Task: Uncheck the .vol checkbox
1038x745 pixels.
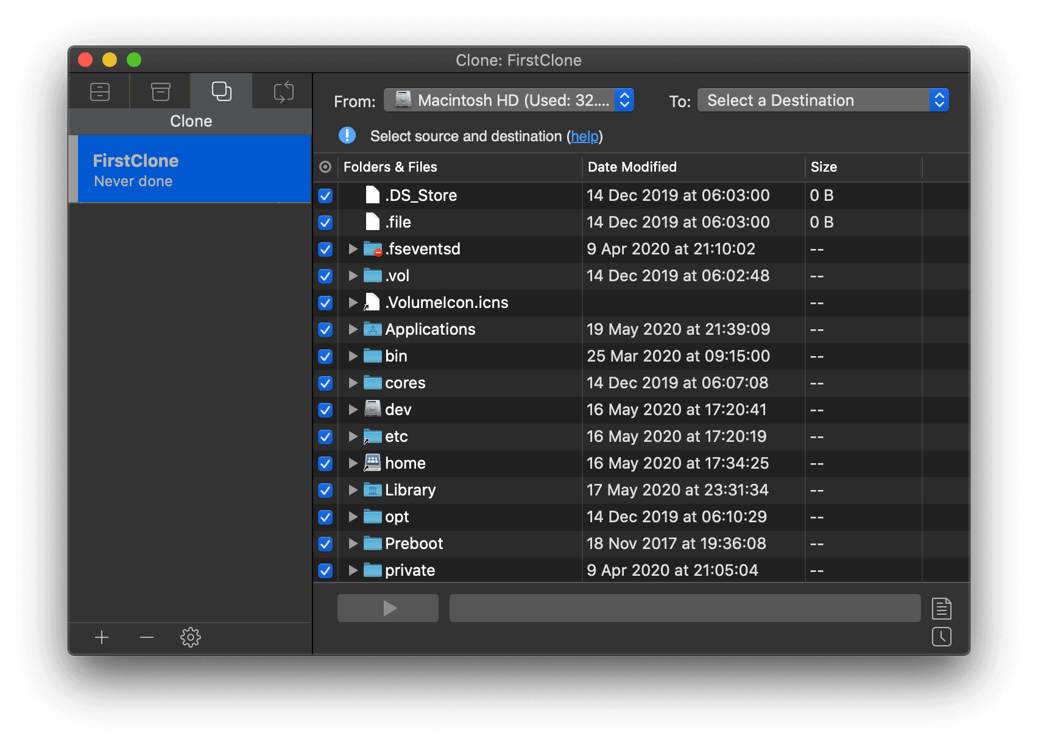Action: [x=325, y=276]
